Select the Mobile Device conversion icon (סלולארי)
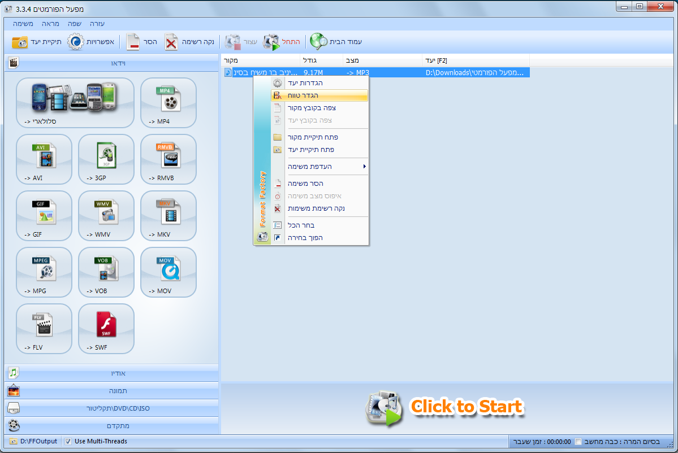The height and width of the screenshot is (453, 678). click(x=75, y=103)
